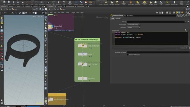Open the No cam dropdown in viewport
The image size is (190, 107).
(40, 16)
